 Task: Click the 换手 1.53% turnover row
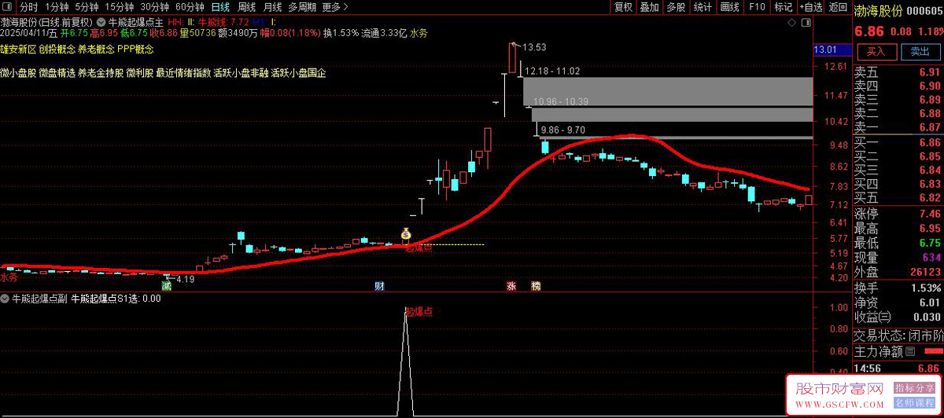[x=898, y=288]
